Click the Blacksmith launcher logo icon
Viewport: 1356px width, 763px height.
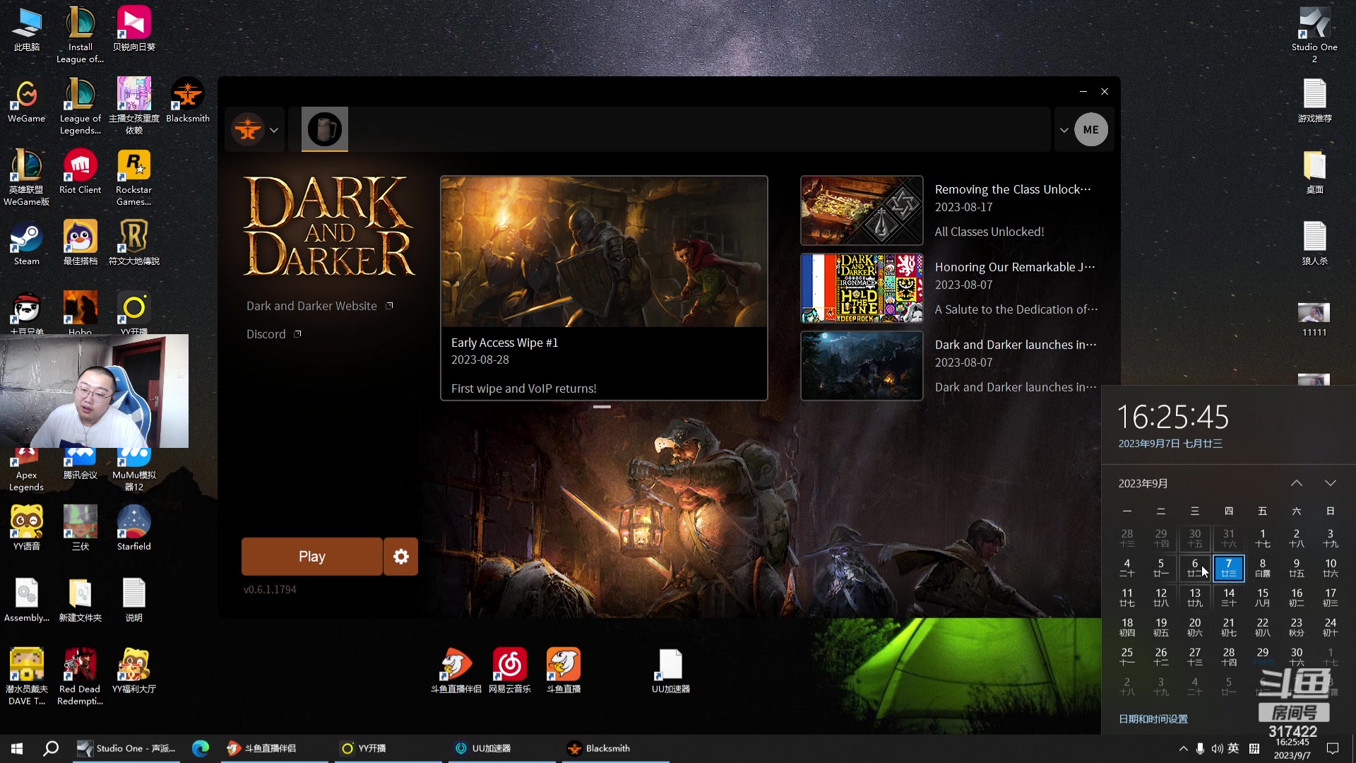click(248, 130)
